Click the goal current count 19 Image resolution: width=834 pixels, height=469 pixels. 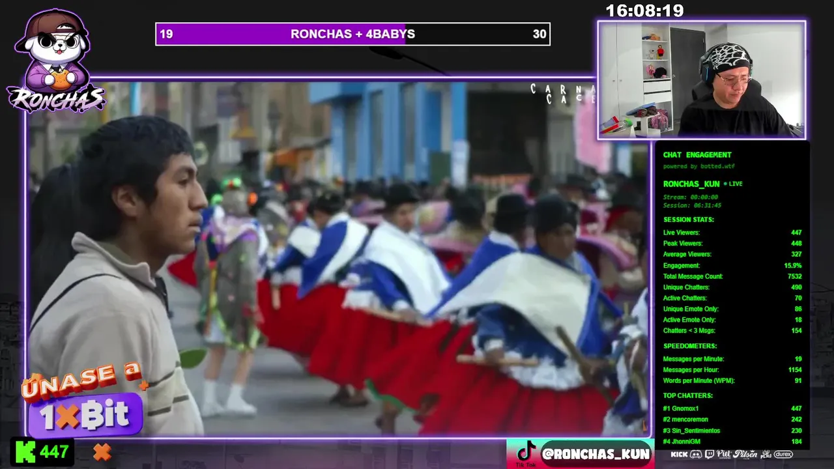tap(166, 34)
